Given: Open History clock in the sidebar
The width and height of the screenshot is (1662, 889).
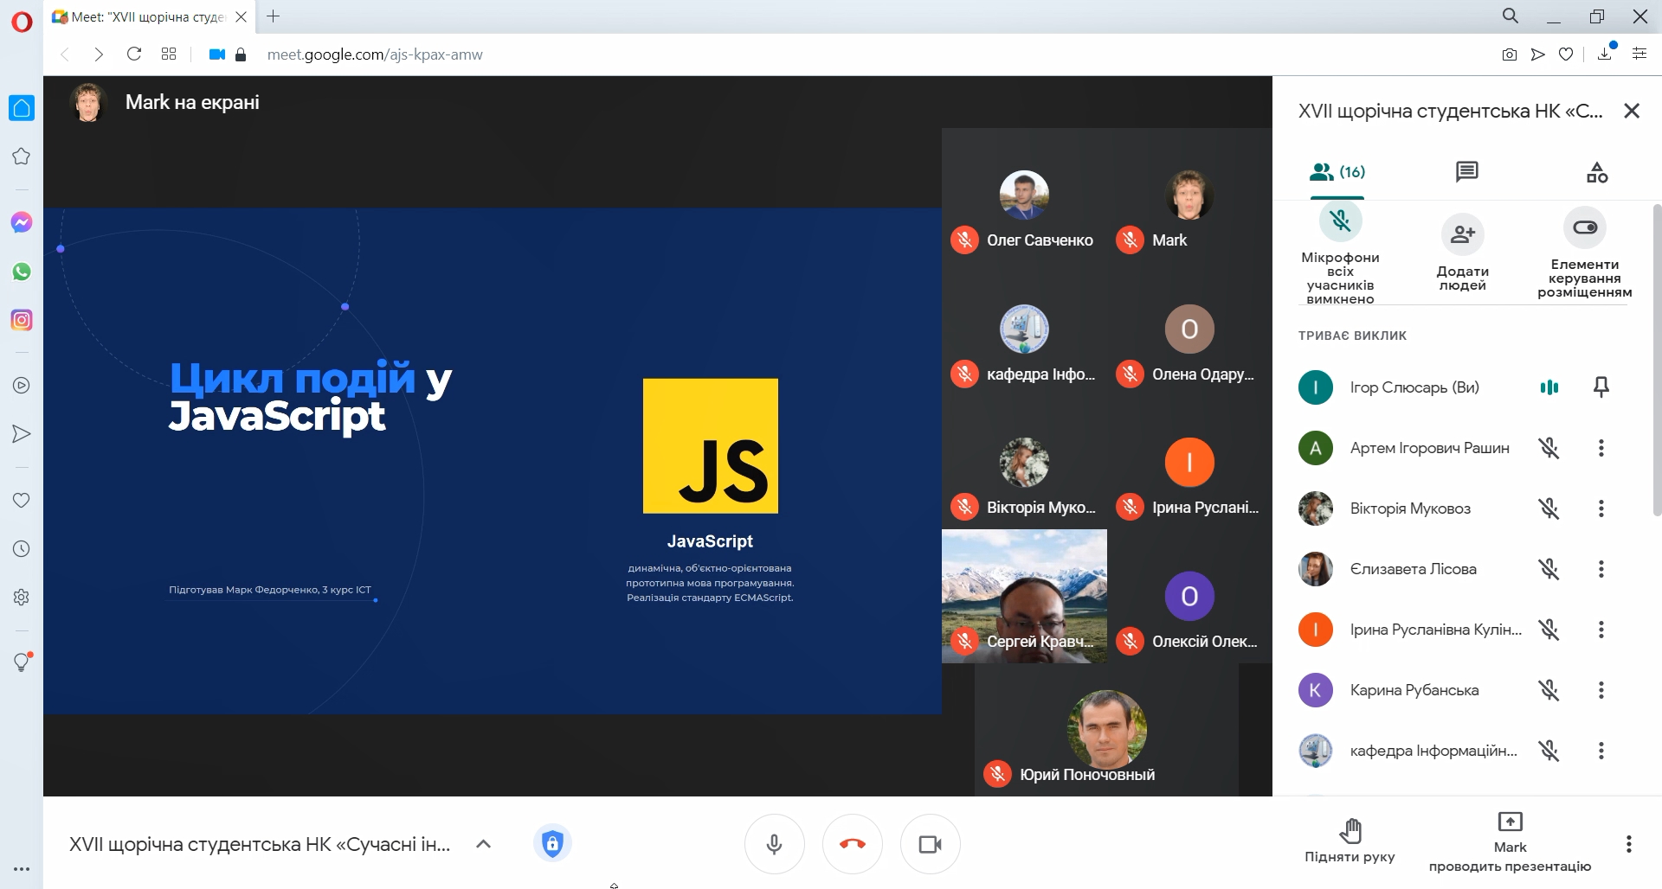Looking at the screenshot, I should 22,548.
